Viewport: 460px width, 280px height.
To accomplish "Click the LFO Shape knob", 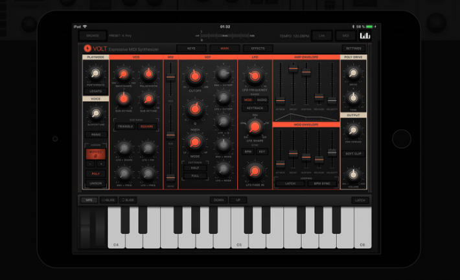I will point(255,127).
